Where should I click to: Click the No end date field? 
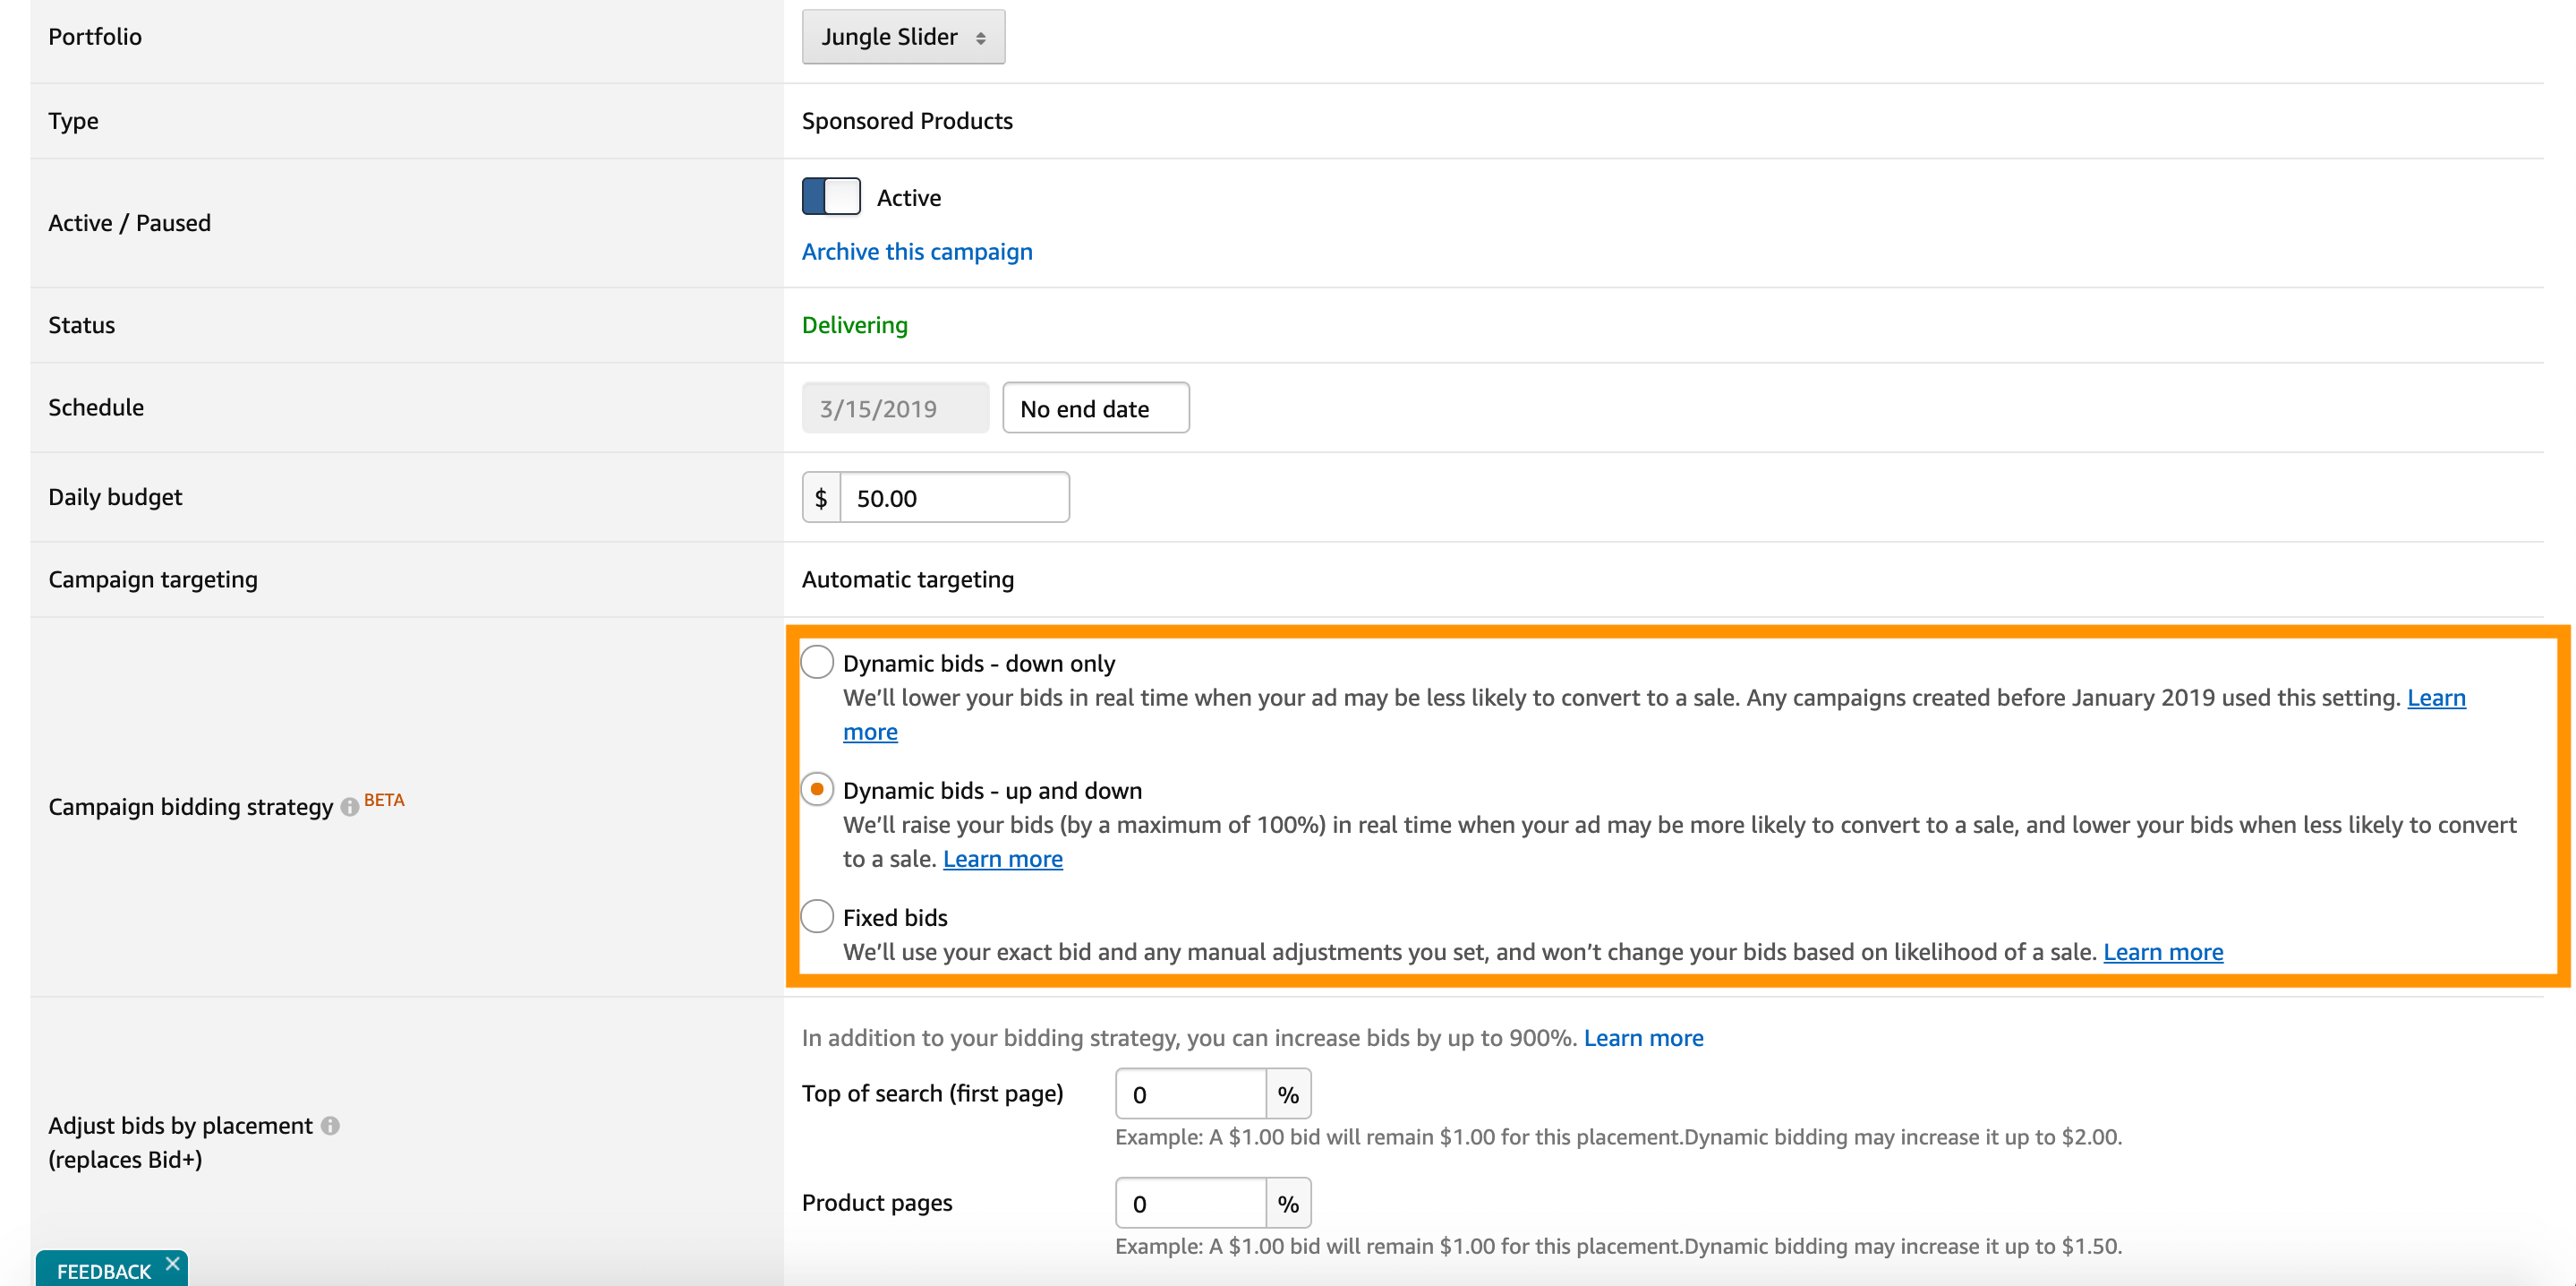pos(1095,408)
